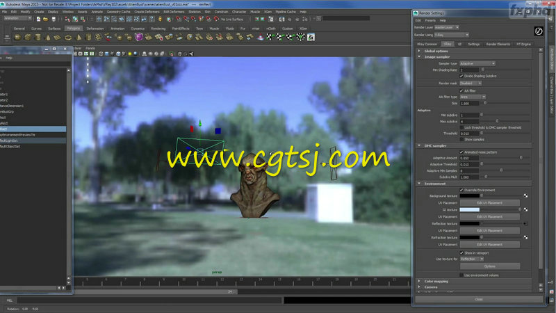This screenshot has width=556, height=313.
Task: Open the AA filter type dropdown
Action: click(473, 97)
